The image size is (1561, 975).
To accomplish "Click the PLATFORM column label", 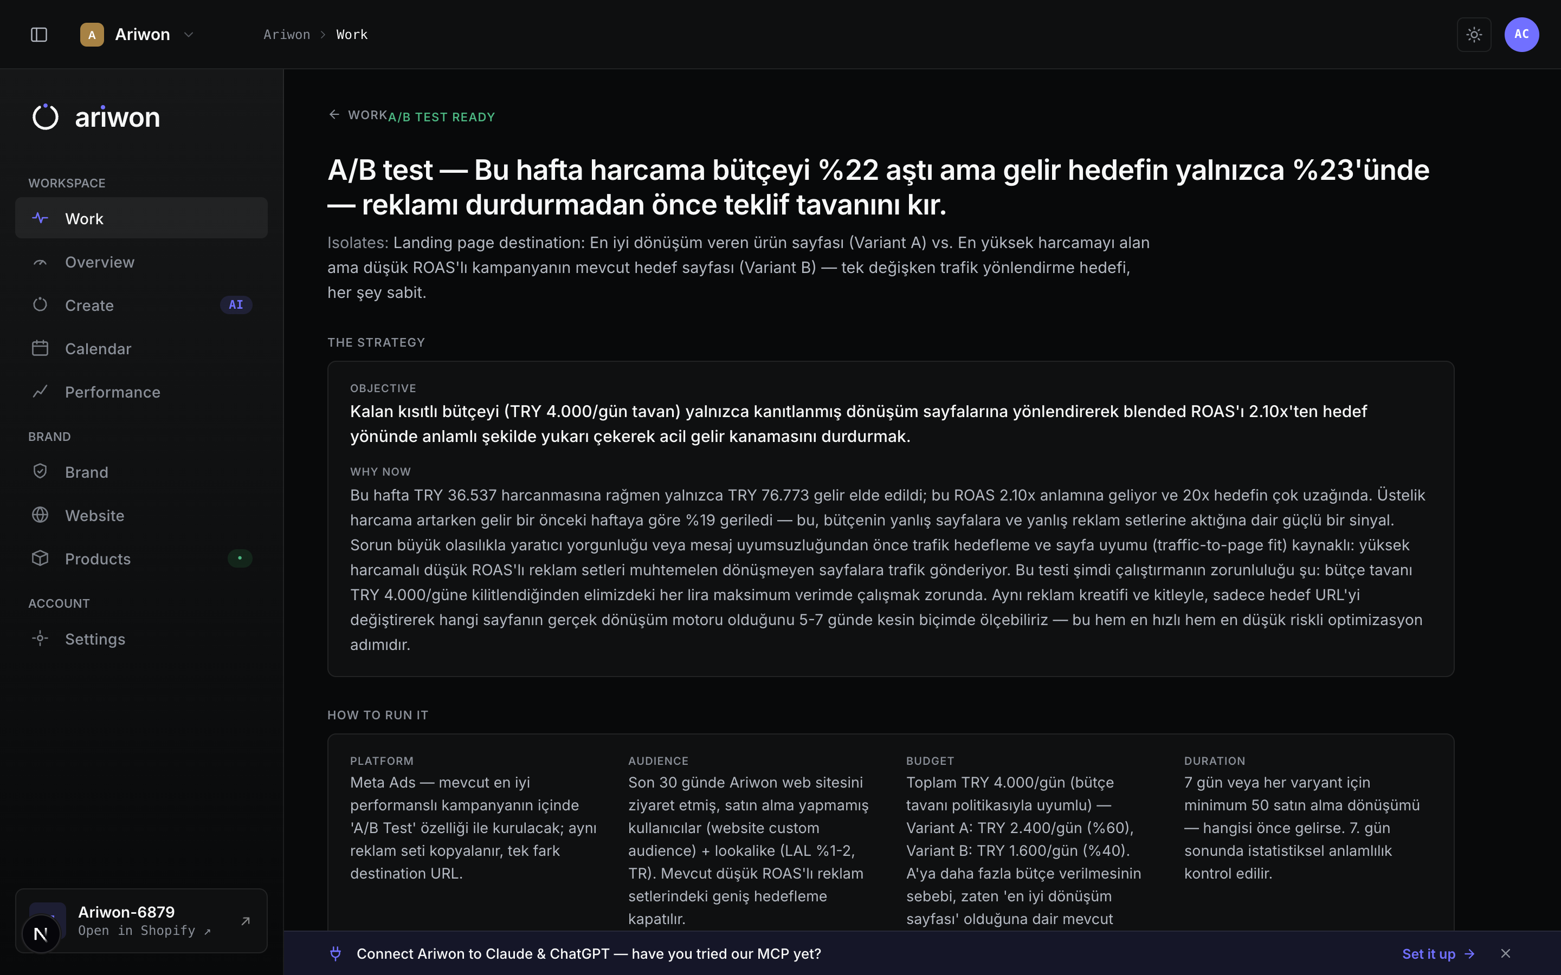I will (x=382, y=761).
